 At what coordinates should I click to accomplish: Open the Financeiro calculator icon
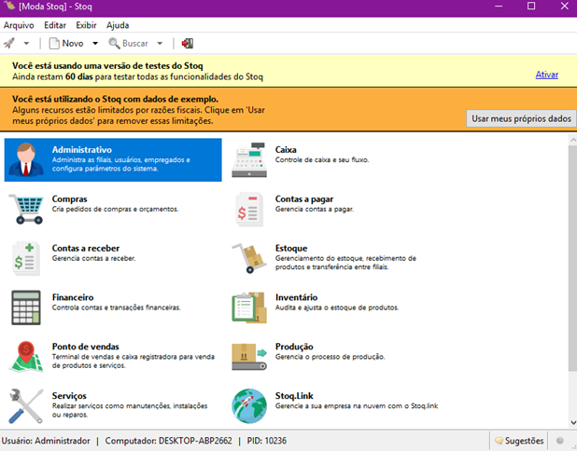[26, 307]
